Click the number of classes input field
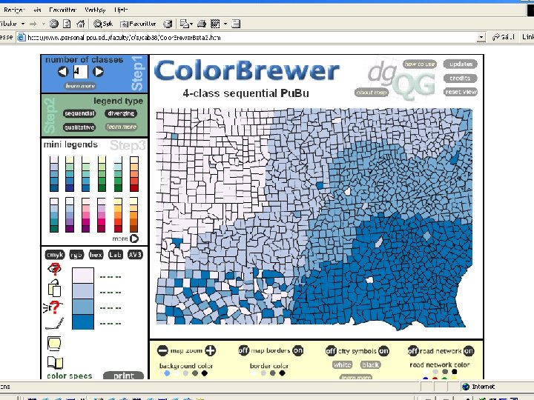This screenshot has height=400, width=534. point(81,71)
